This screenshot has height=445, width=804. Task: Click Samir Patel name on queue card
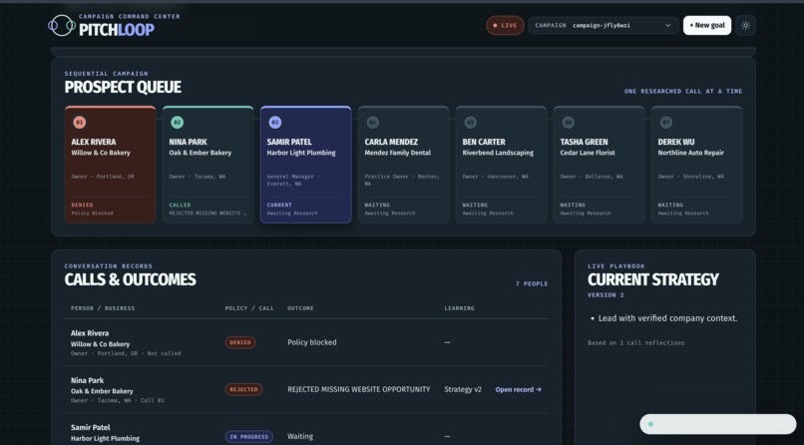point(289,142)
